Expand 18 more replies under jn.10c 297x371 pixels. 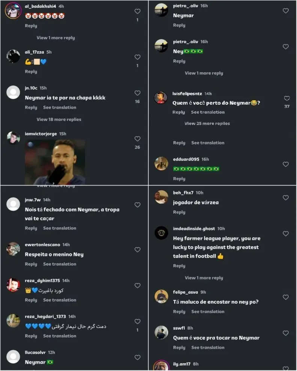click(59, 119)
